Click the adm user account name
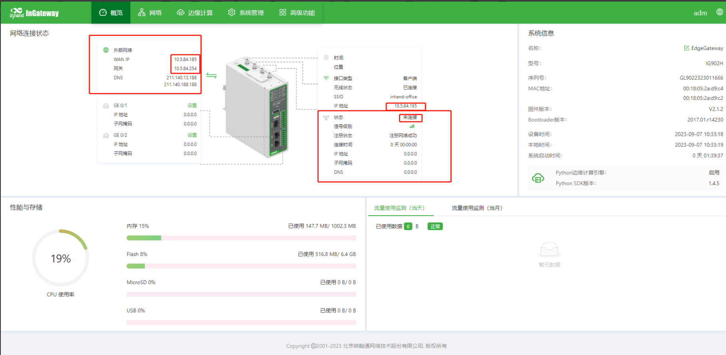 click(x=700, y=13)
